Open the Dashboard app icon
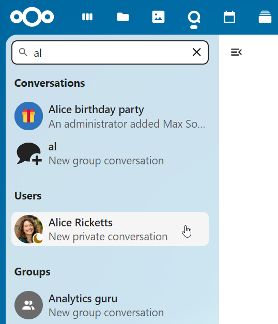Screen dimensions: 278x324 tap(87, 17)
